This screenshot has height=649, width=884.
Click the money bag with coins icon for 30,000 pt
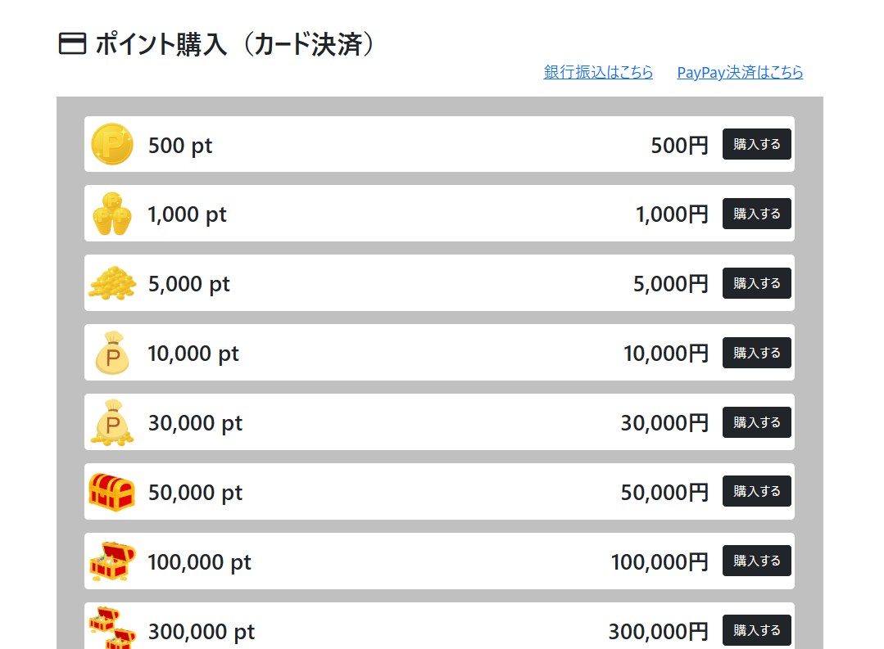tap(112, 422)
